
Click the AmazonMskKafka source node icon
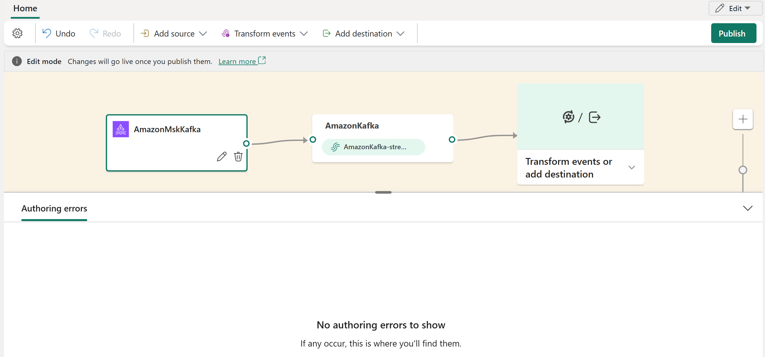(x=120, y=129)
